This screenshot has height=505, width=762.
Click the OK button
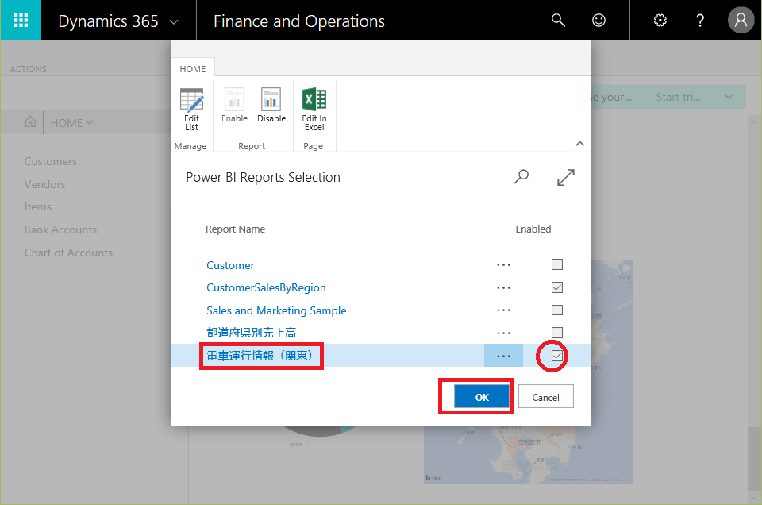482,396
